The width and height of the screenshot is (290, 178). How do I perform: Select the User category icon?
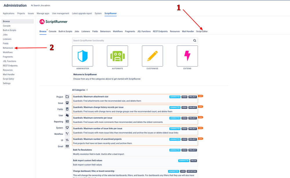pyautogui.click(x=67, y=115)
